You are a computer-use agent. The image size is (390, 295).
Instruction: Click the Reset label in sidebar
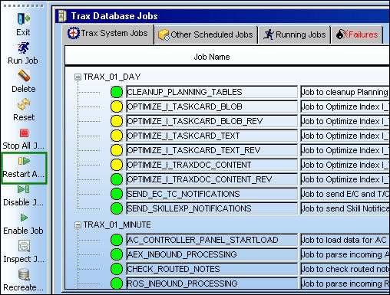click(x=24, y=117)
